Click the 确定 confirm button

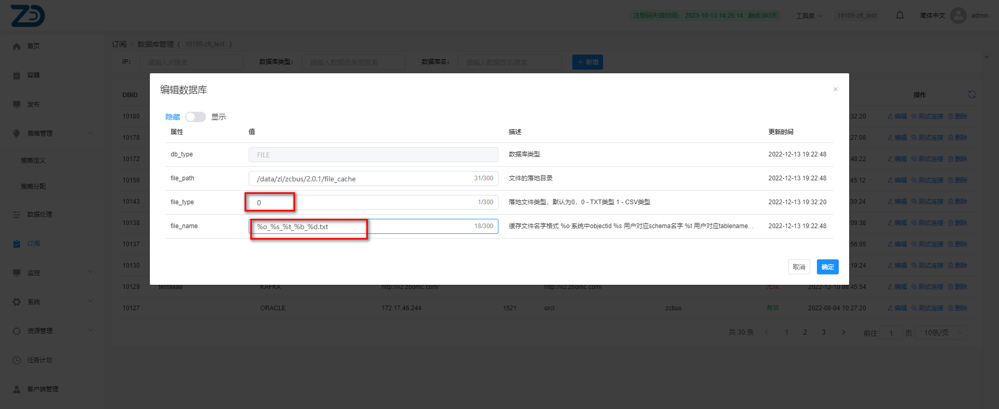(827, 267)
